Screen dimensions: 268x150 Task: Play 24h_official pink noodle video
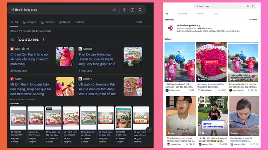point(211,62)
